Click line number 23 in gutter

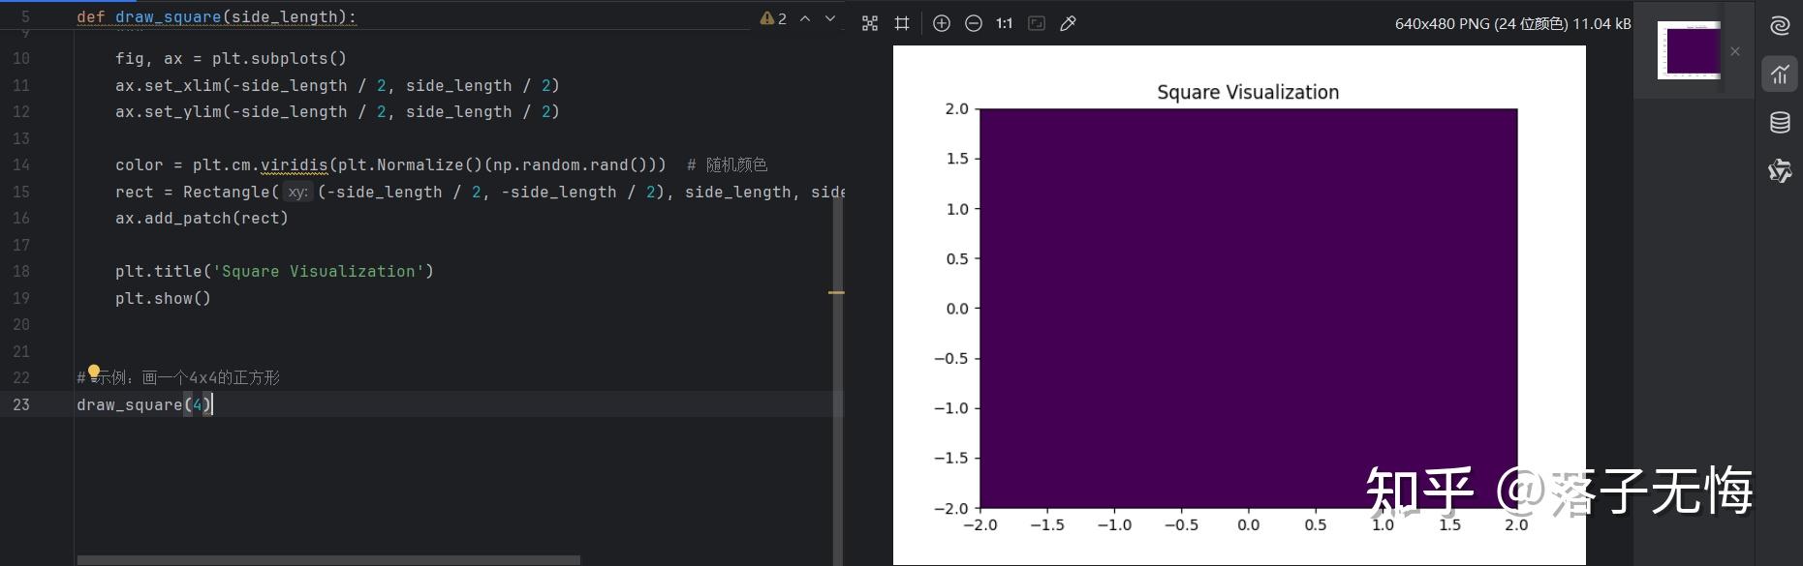21,404
